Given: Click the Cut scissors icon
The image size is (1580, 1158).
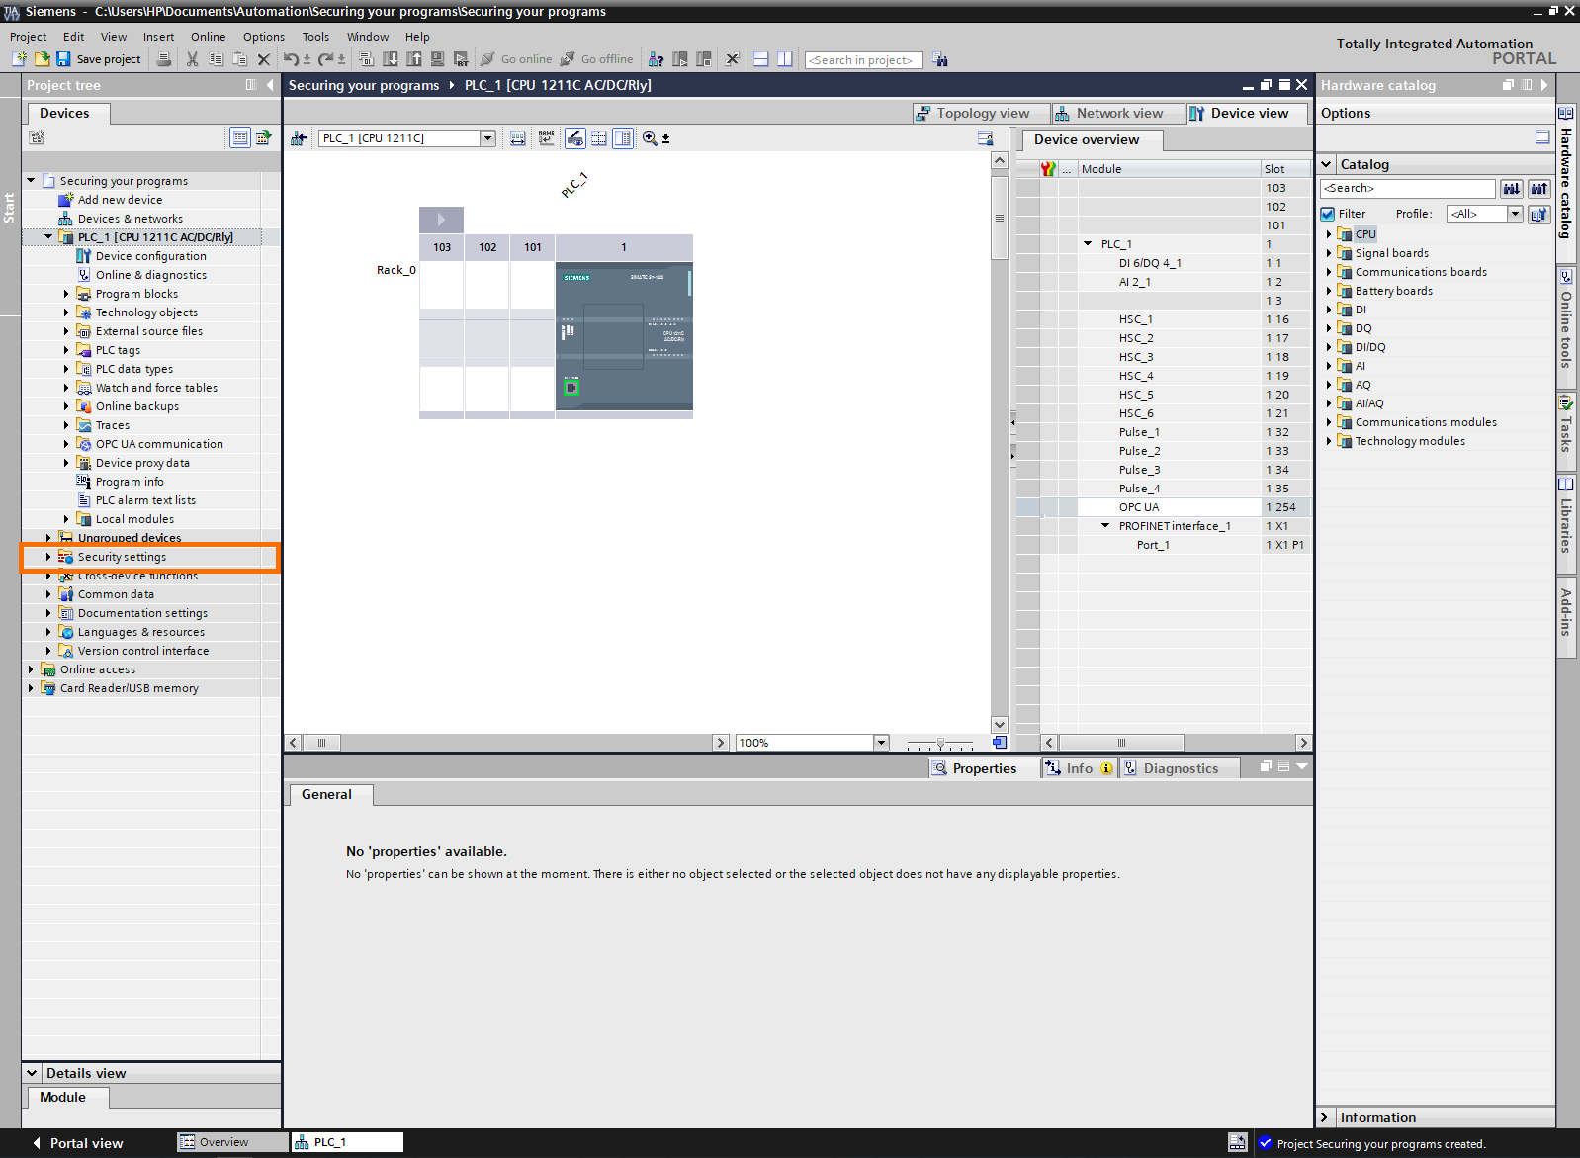Looking at the screenshot, I should pos(192,59).
